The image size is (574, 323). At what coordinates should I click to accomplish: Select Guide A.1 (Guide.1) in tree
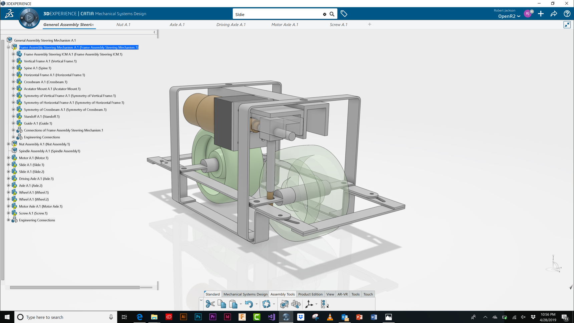(38, 123)
